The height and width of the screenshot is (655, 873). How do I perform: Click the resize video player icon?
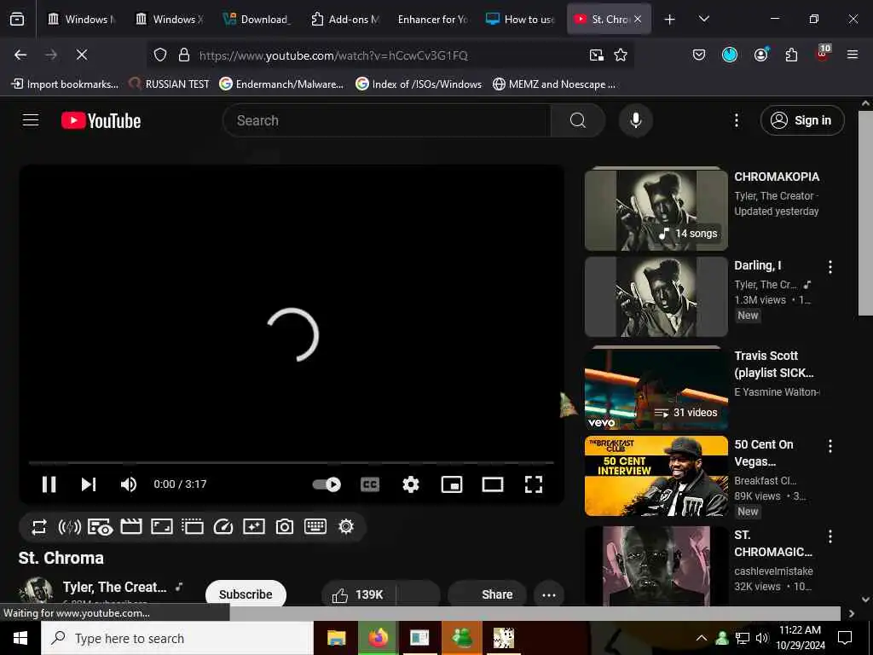coord(162,527)
